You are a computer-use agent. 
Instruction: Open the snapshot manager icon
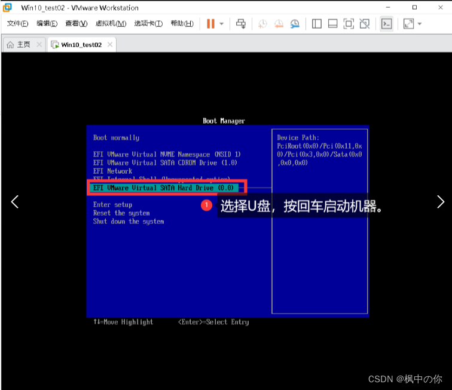(x=295, y=24)
